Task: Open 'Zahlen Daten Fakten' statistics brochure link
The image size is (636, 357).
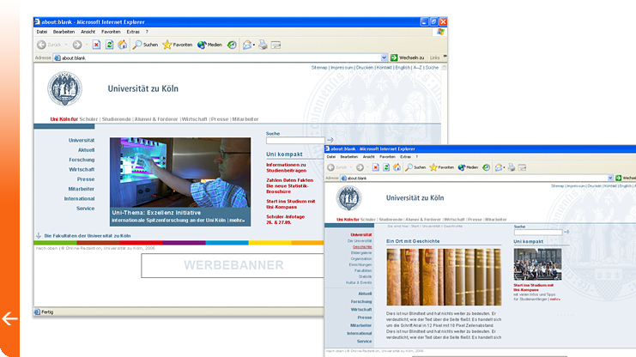Action: click(x=288, y=181)
